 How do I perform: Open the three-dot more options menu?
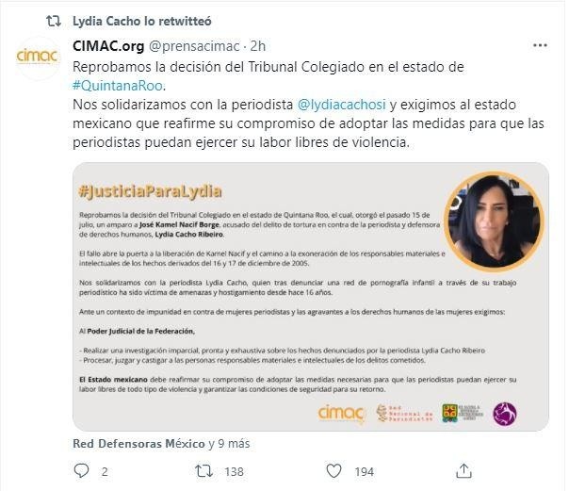pos(540,45)
